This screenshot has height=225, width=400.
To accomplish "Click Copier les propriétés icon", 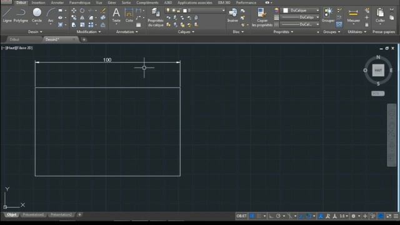I will [262, 17].
